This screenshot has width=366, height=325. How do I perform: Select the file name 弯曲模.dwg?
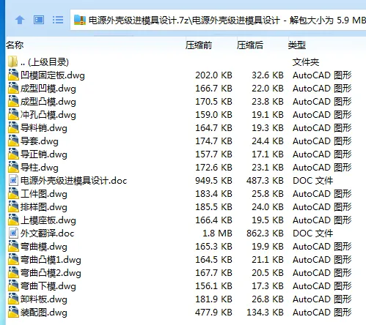pos(44,247)
